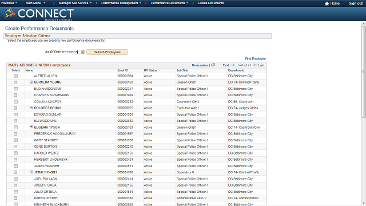
Task: Jump to Last page link
Action: [x=261, y=65]
